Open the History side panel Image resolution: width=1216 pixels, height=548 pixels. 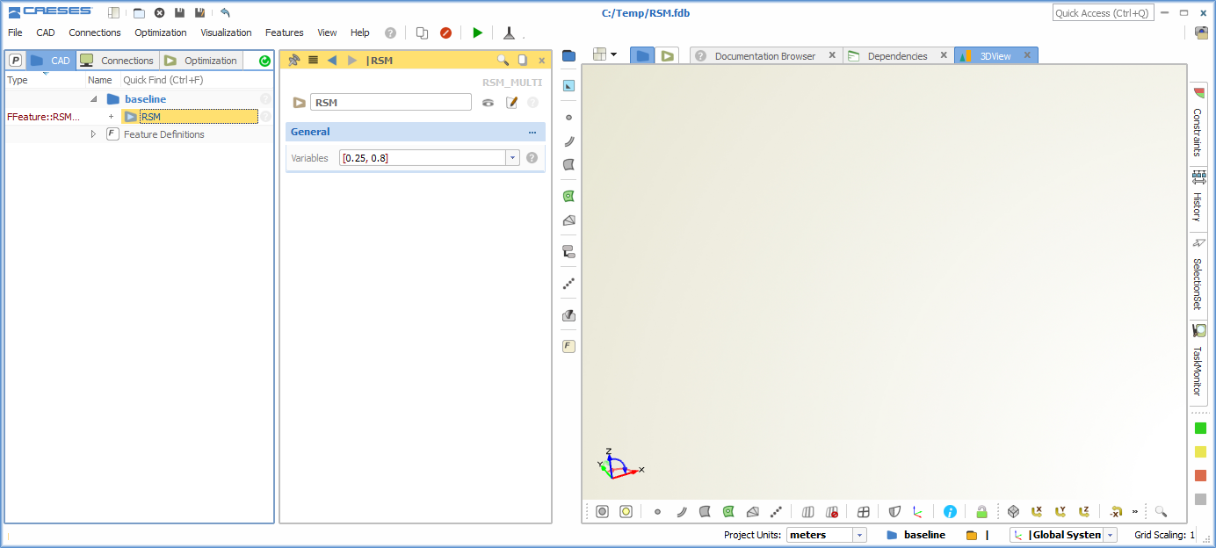(x=1198, y=200)
